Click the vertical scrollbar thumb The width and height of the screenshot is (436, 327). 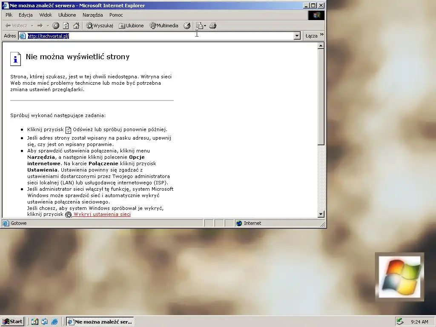(x=321, y=97)
